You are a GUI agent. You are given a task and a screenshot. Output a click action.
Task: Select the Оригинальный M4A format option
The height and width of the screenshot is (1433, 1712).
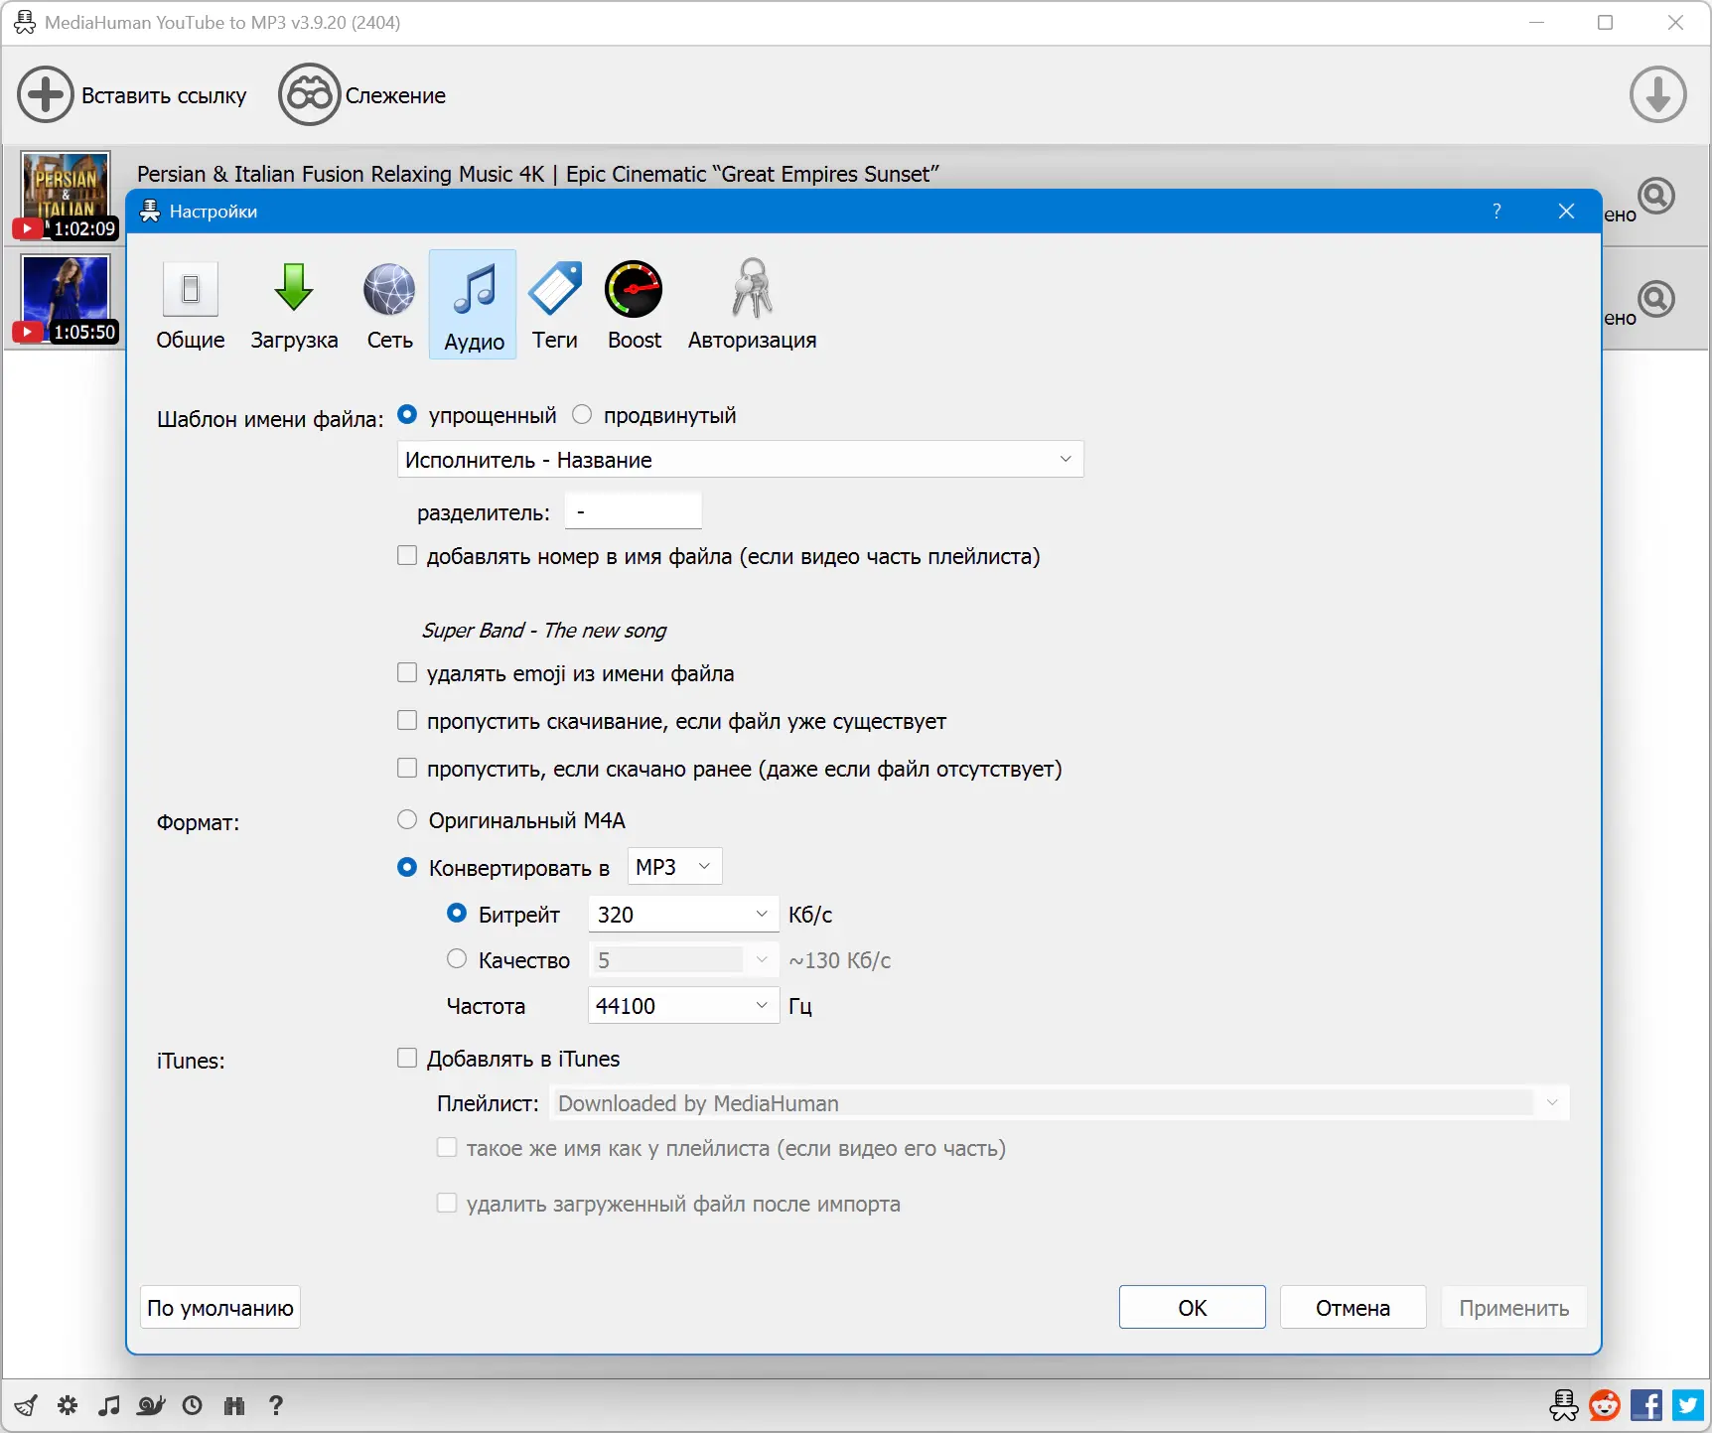pos(407,820)
